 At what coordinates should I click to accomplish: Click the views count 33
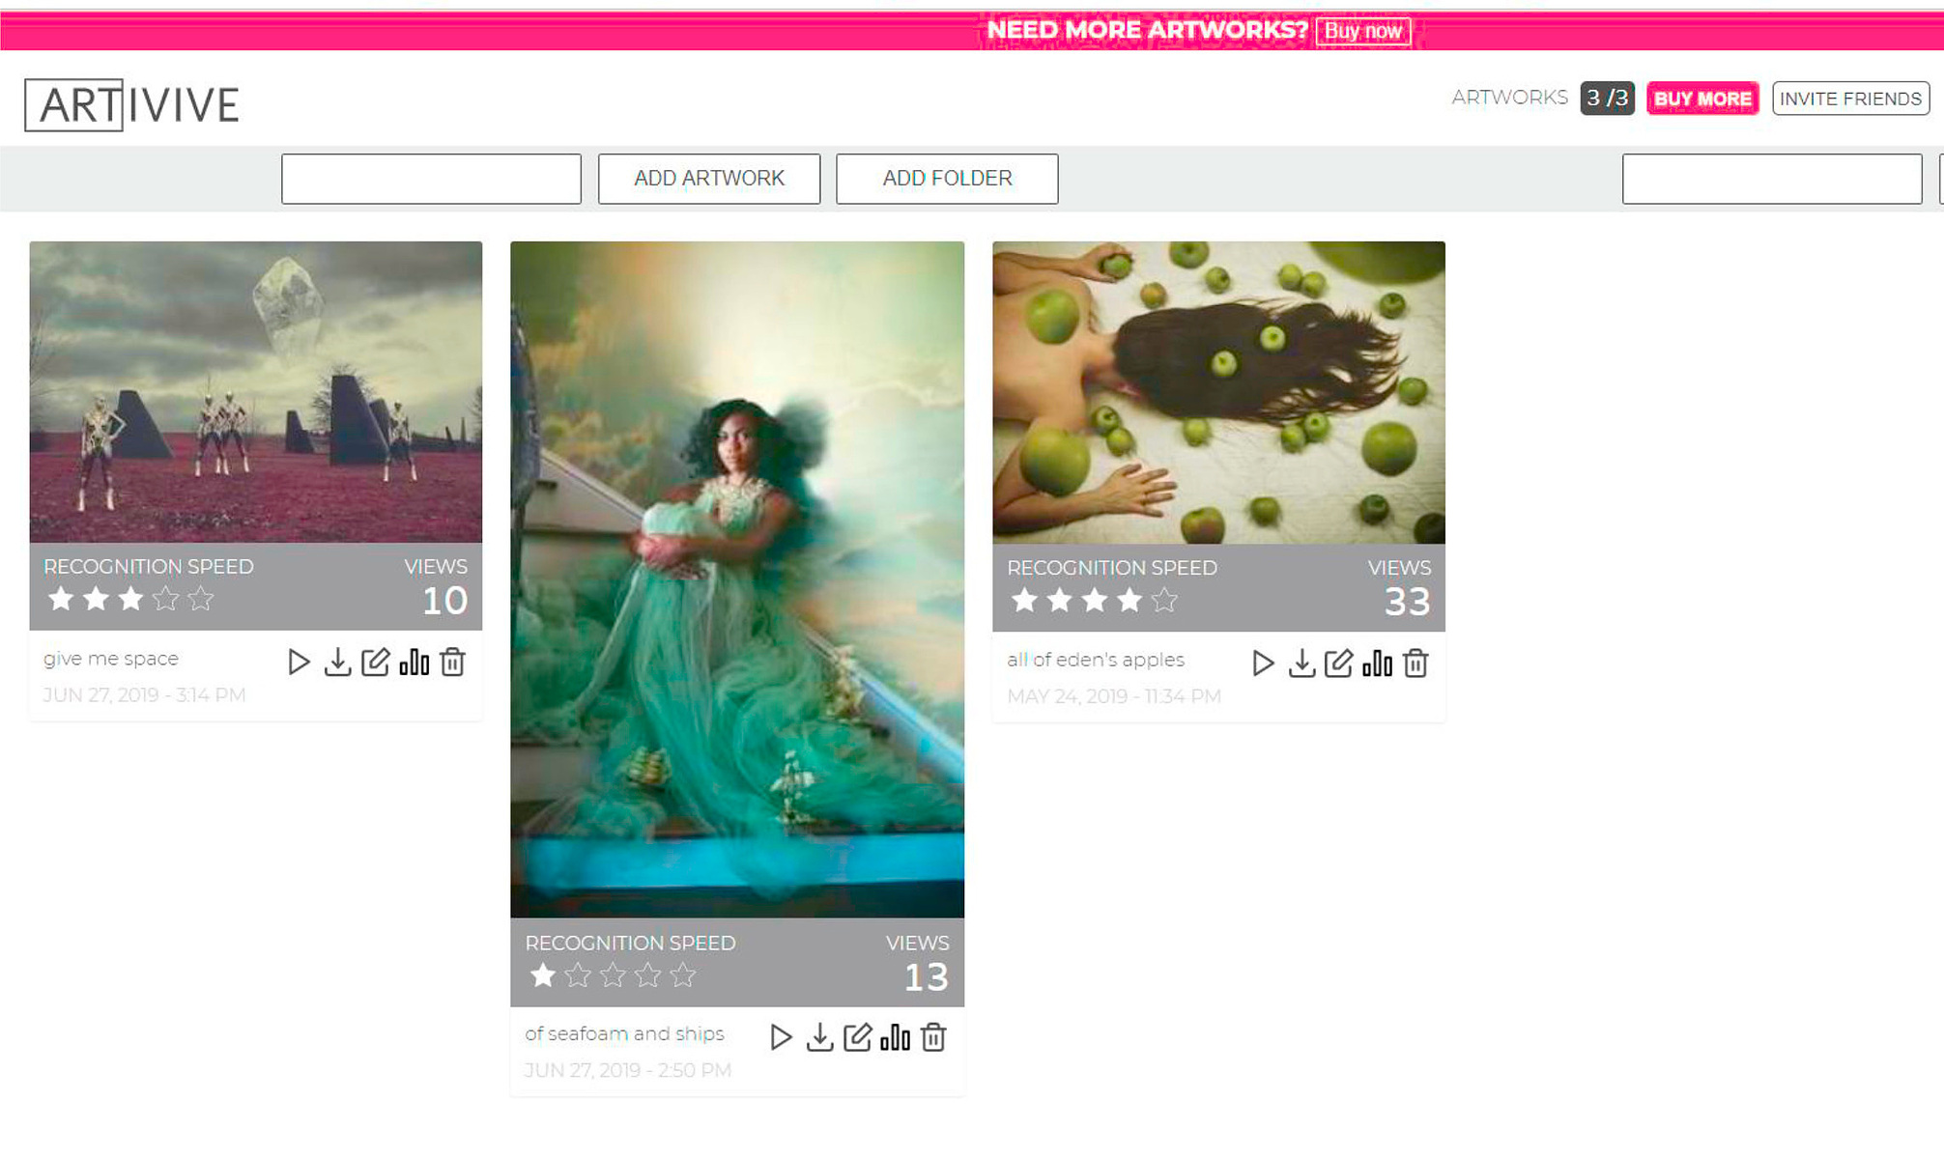[x=1407, y=603]
